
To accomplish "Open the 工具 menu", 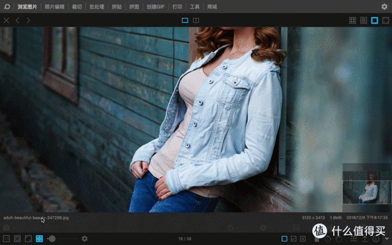I will 195,7.
